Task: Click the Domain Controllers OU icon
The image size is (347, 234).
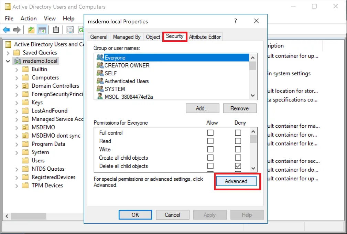Action: pyautogui.click(x=25, y=86)
